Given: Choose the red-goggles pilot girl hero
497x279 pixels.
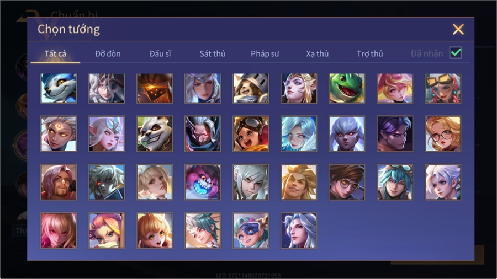Looking at the screenshot, I should [251, 133].
